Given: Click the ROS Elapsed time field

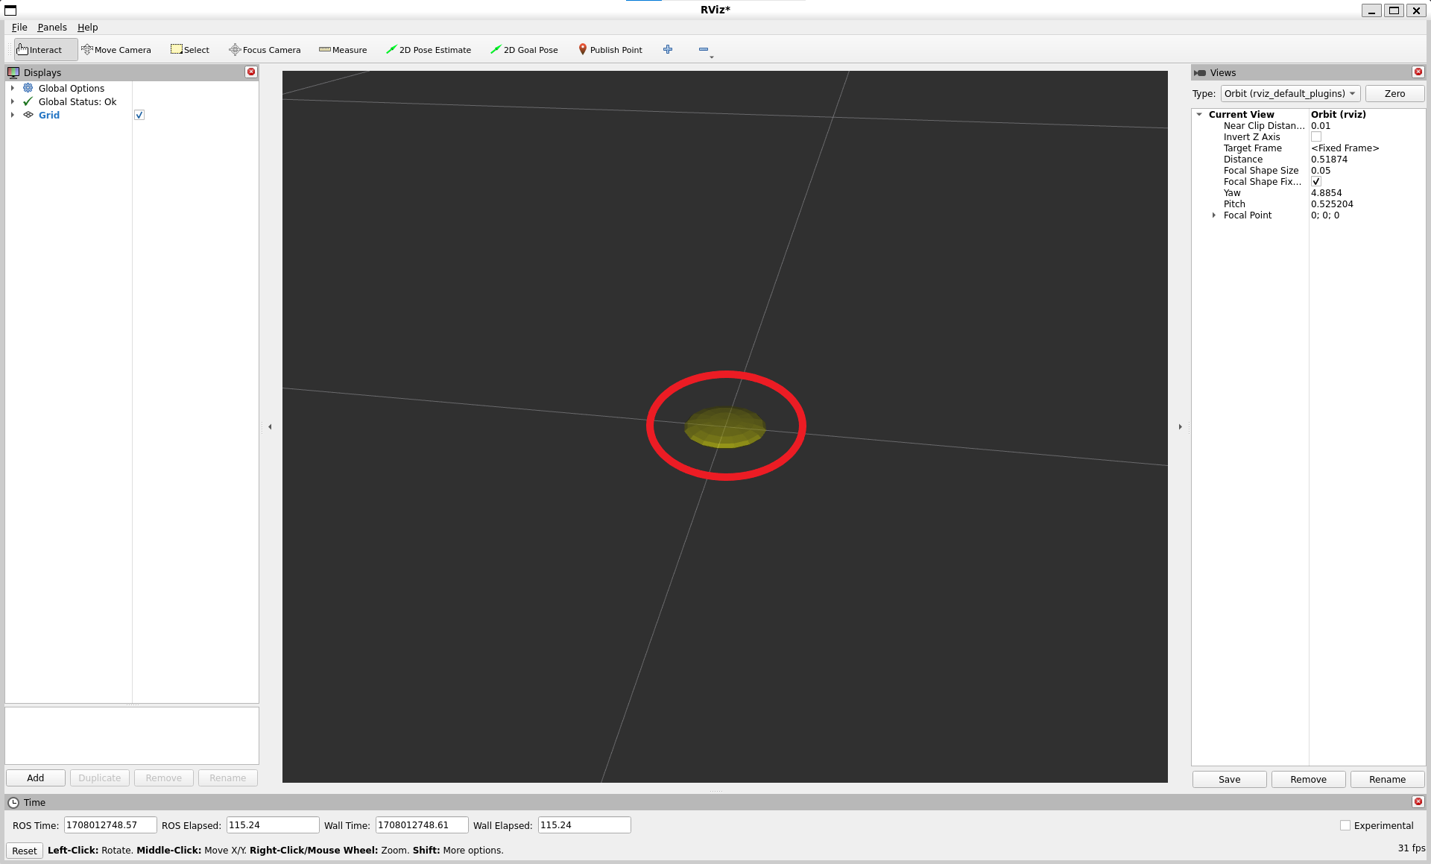Looking at the screenshot, I should click(x=273, y=825).
